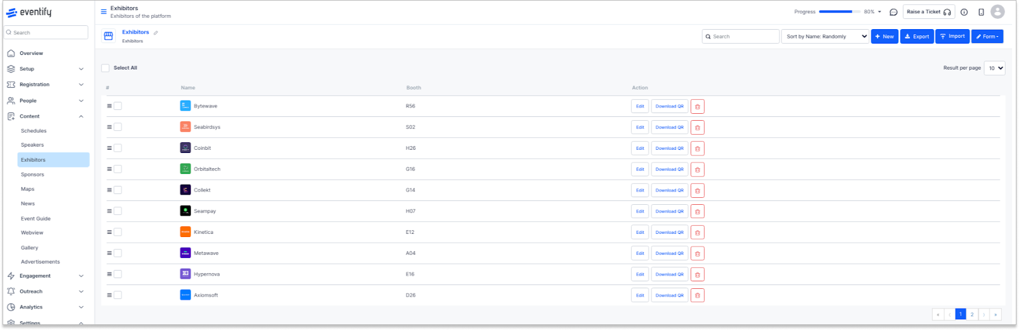Open the chat bubble icon in header
The width and height of the screenshot is (1019, 330).
point(894,12)
